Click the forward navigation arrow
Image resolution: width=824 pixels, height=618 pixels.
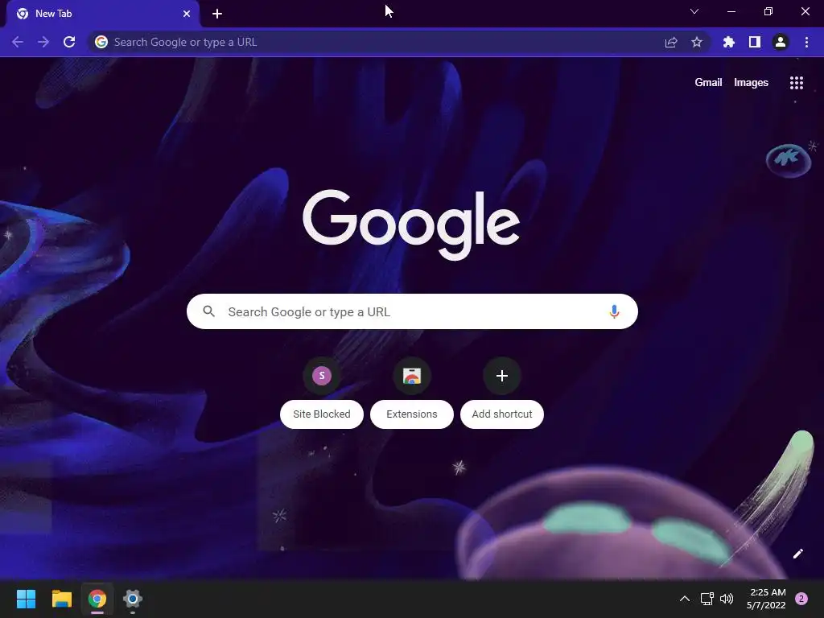43,42
